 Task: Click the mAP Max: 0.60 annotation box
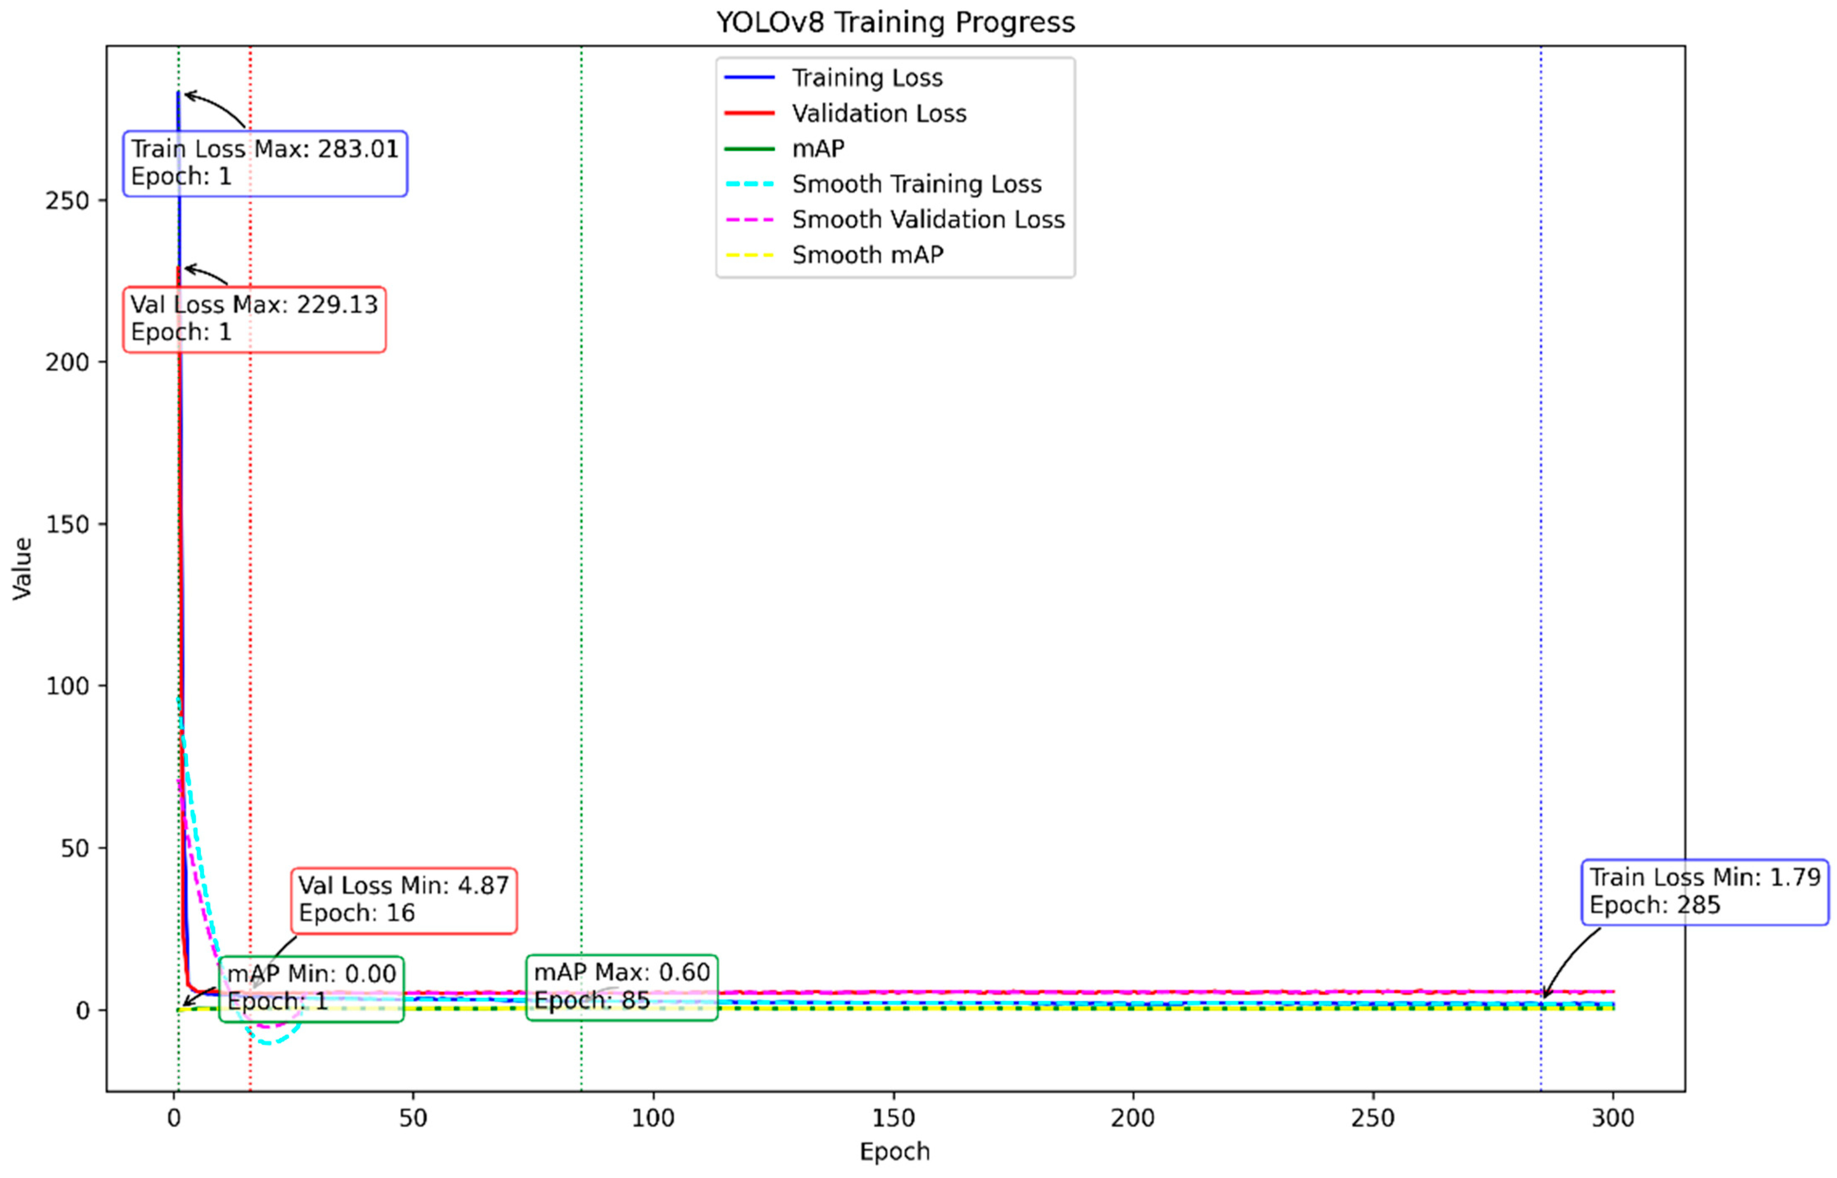tap(621, 987)
